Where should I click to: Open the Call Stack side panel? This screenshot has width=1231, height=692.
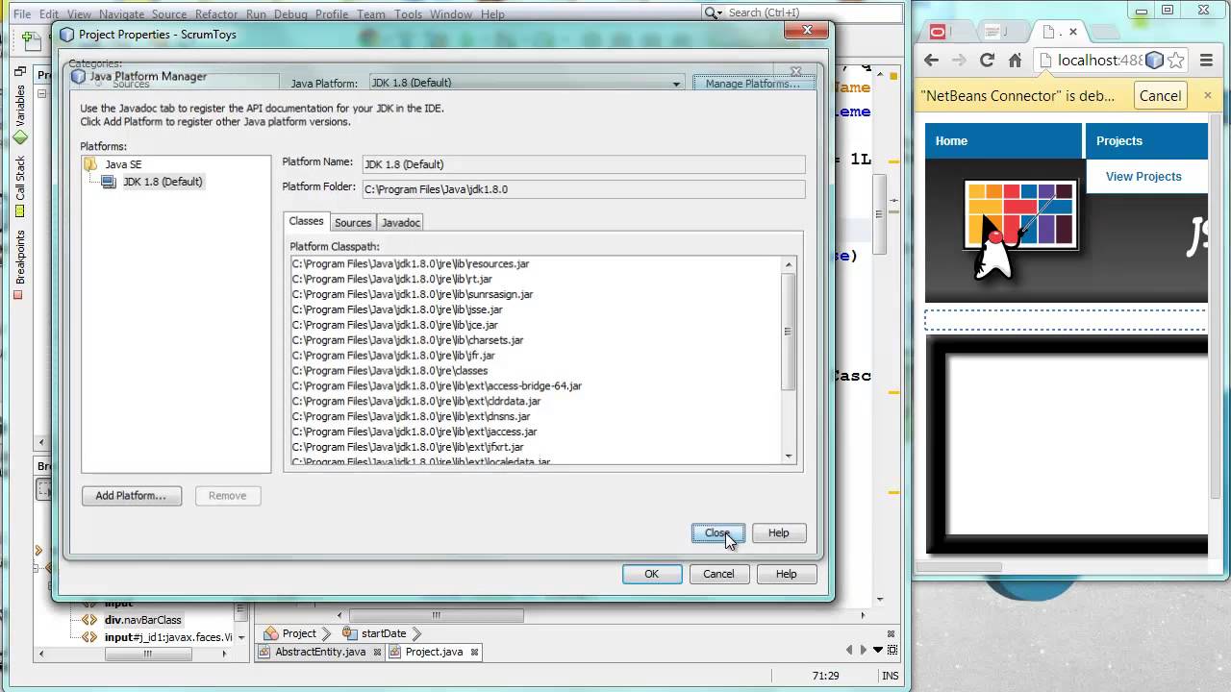point(19,185)
